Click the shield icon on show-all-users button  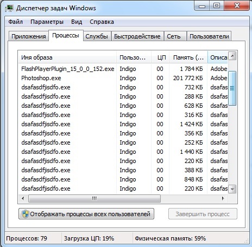[25, 214]
